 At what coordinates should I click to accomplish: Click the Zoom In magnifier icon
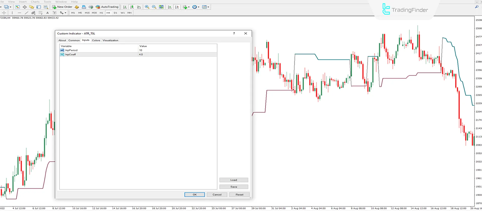pyautogui.click(x=147, y=7)
